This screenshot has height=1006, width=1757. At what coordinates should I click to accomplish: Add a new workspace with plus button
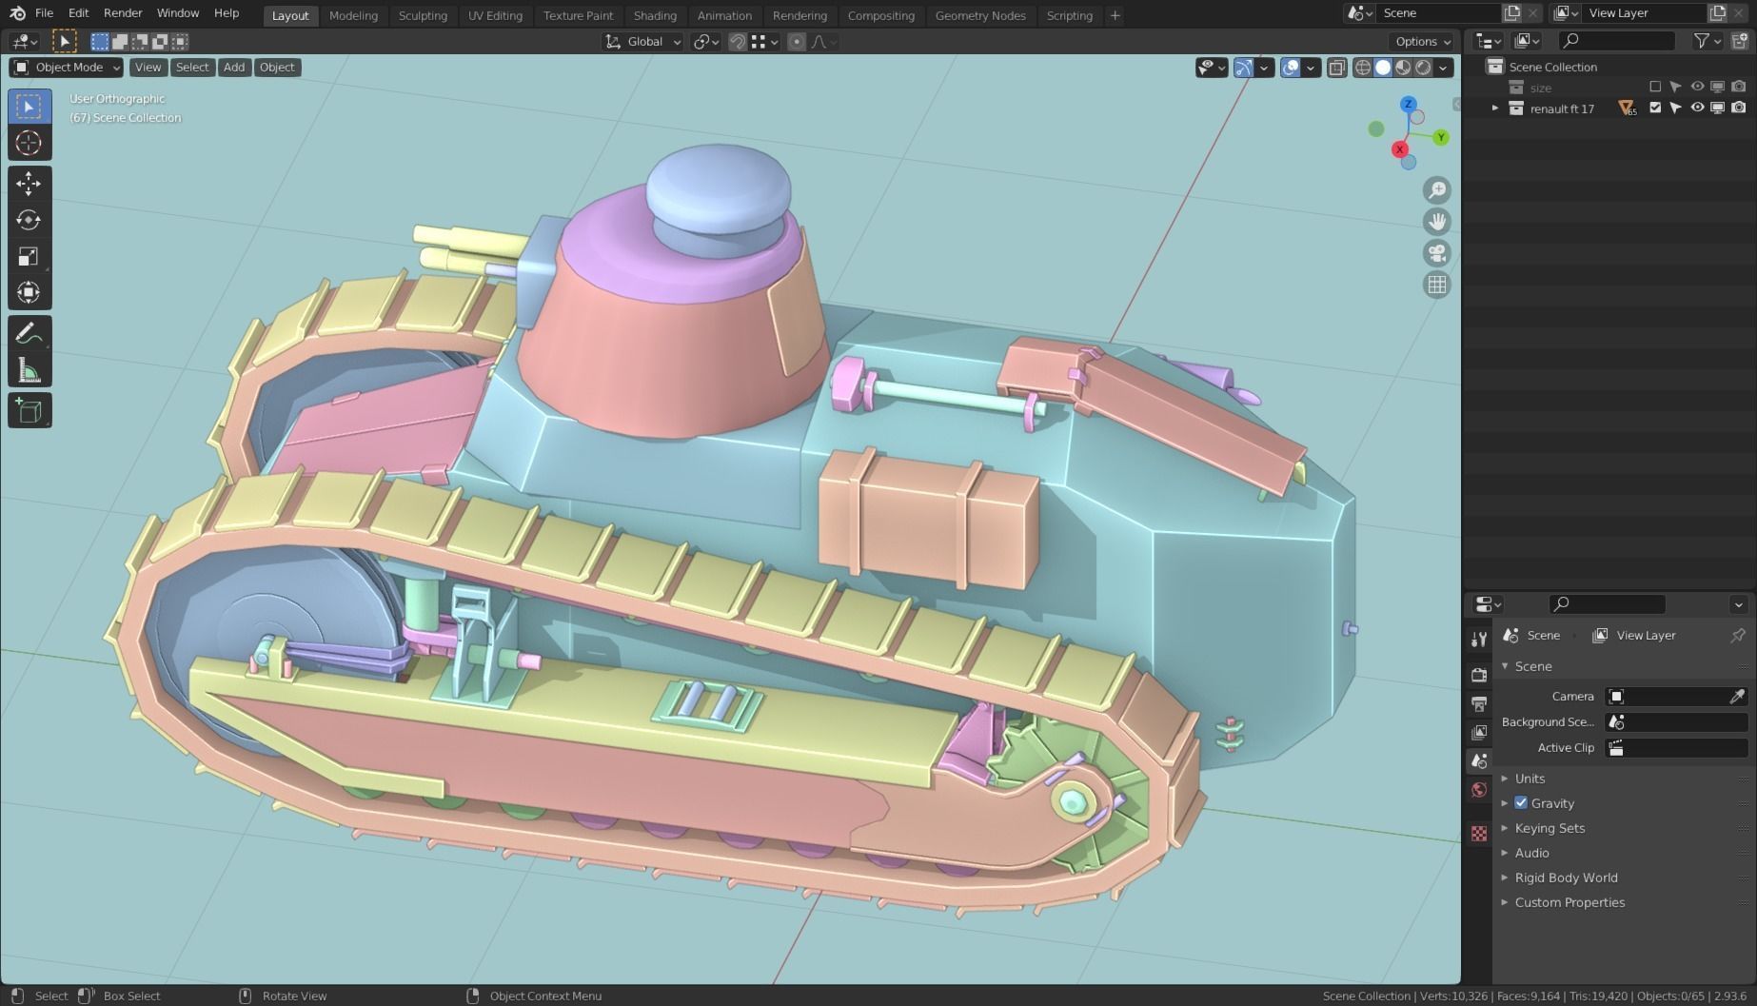pos(1115,15)
